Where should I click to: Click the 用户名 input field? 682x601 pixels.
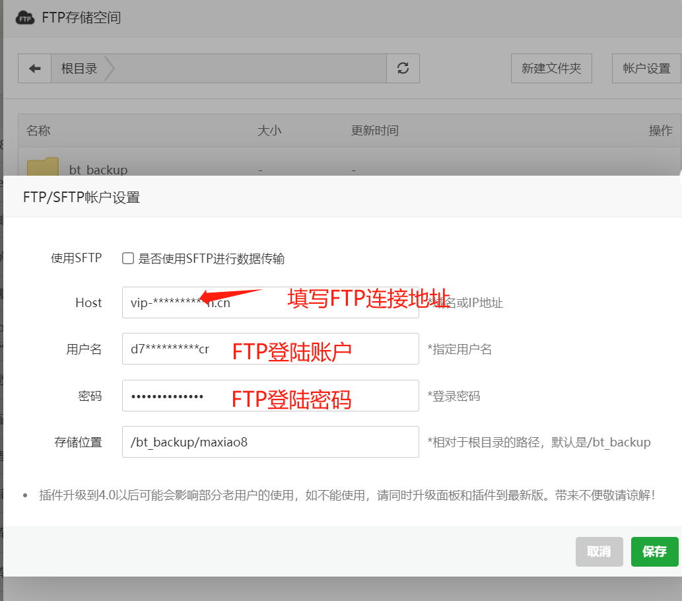point(271,349)
